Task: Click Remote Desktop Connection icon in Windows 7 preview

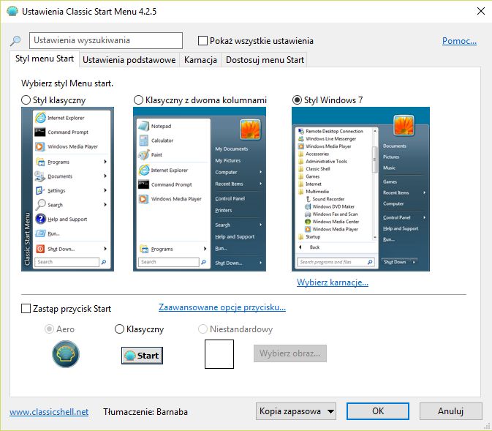Action: pos(301,131)
